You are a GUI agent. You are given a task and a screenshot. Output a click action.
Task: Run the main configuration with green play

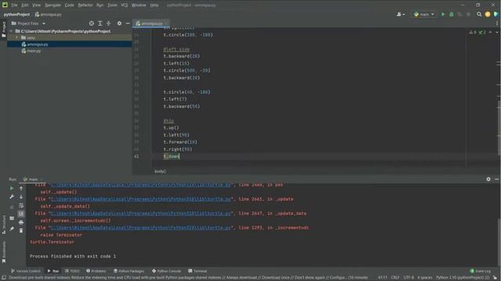click(x=443, y=14)
